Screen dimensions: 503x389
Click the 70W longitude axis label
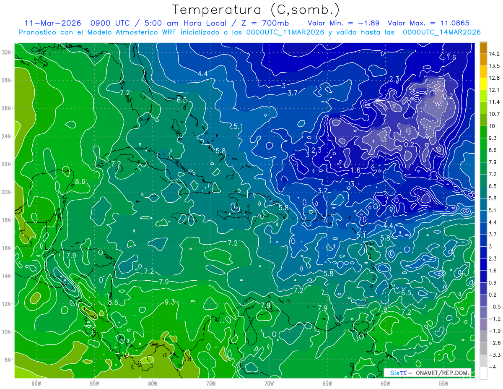(269, 384)
